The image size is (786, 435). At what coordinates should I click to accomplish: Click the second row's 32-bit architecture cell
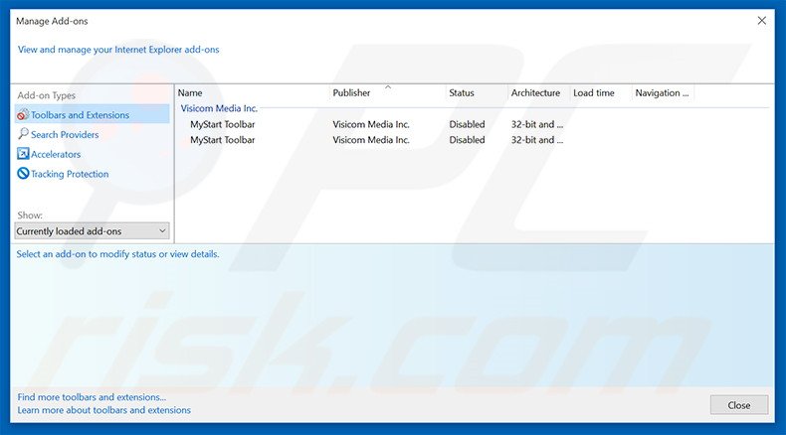tap(537, 140)
